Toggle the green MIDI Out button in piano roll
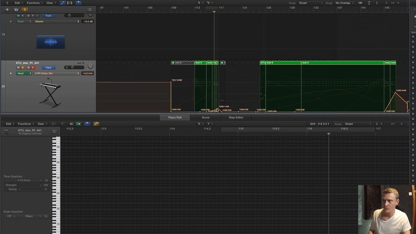 [x=78, y=124]
